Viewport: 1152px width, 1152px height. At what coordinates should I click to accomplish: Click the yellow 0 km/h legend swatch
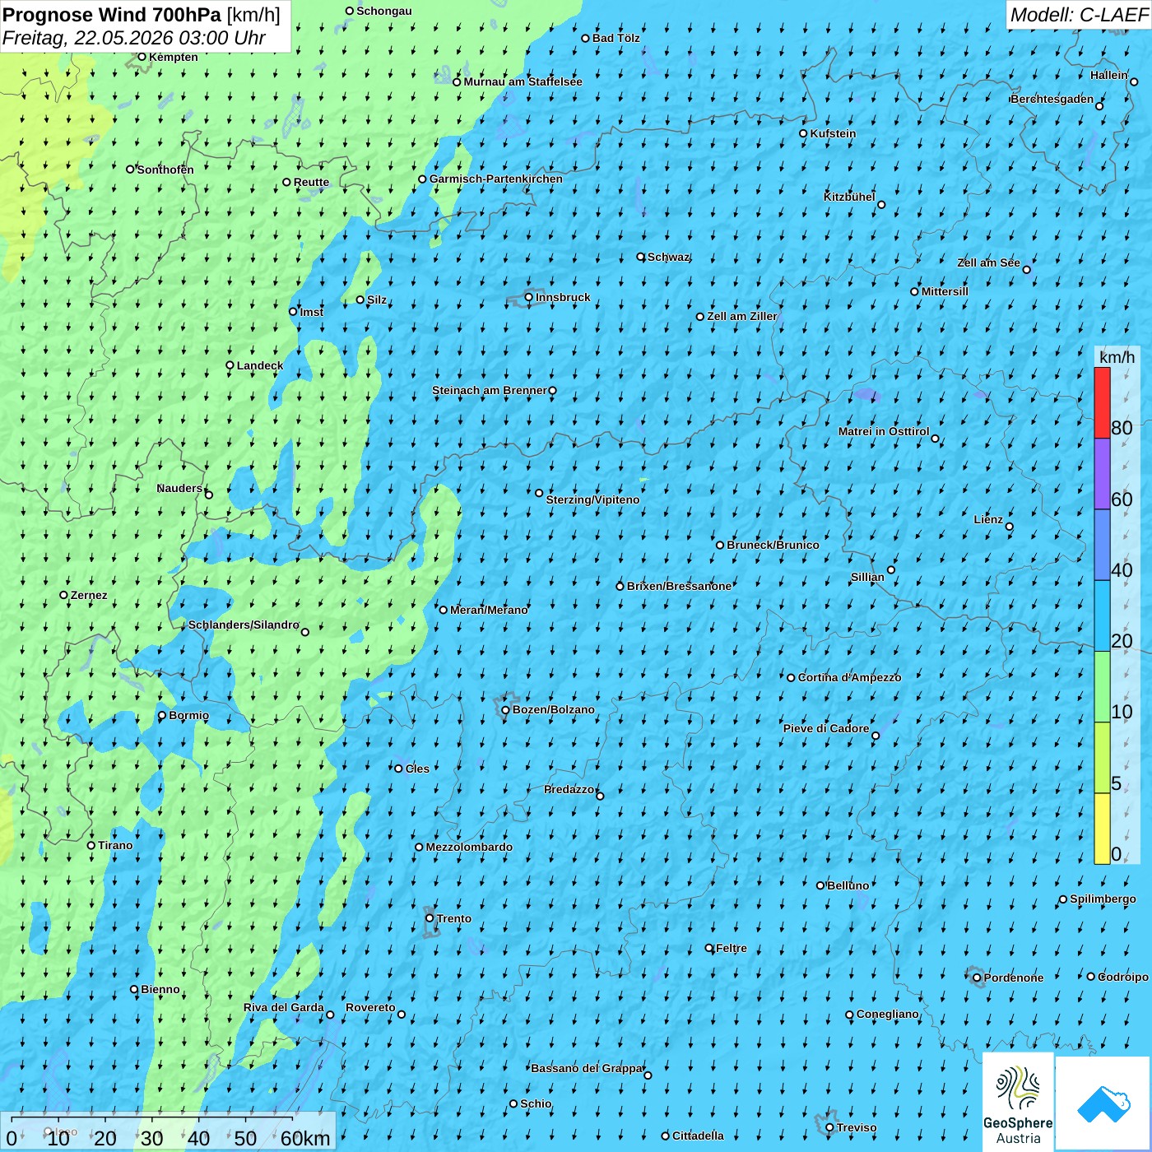pyautogui.click(x=1102, y=829)
